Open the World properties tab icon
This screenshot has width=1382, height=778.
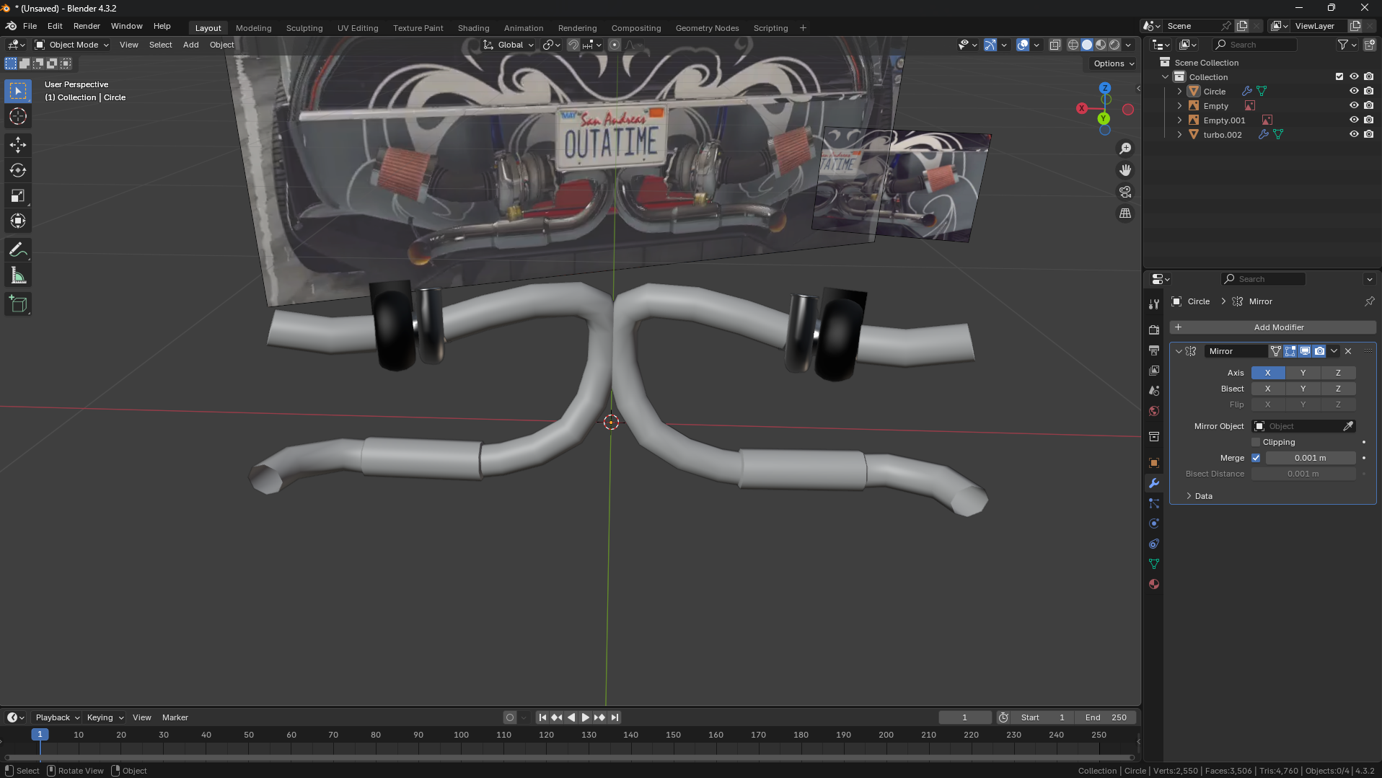(1154, 411)
